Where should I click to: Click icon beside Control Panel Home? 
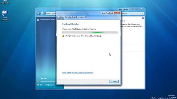tap(38, 20)
